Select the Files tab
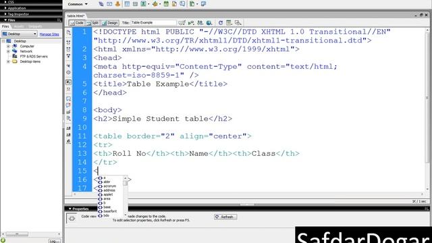 coord(5,26)
